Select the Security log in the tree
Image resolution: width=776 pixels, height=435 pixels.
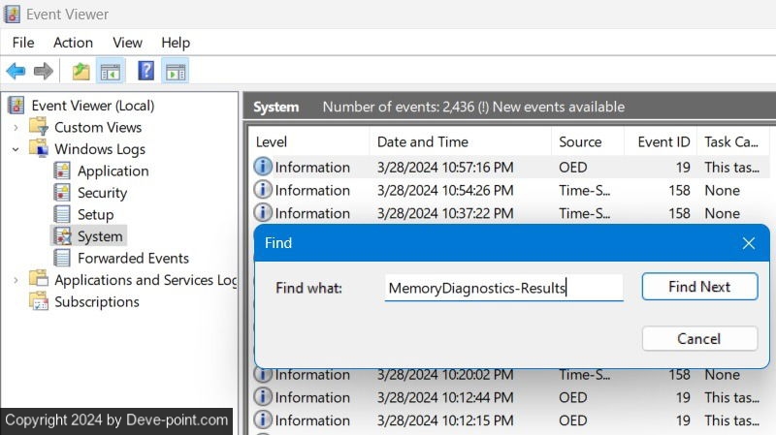102,193
